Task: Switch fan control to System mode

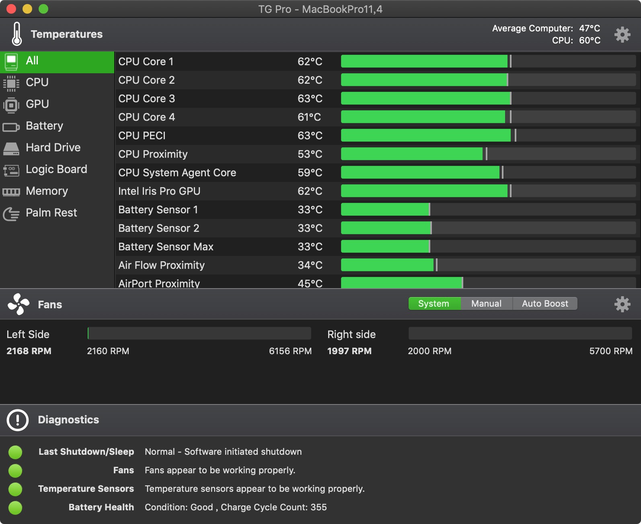Action: tap(434, 303)
